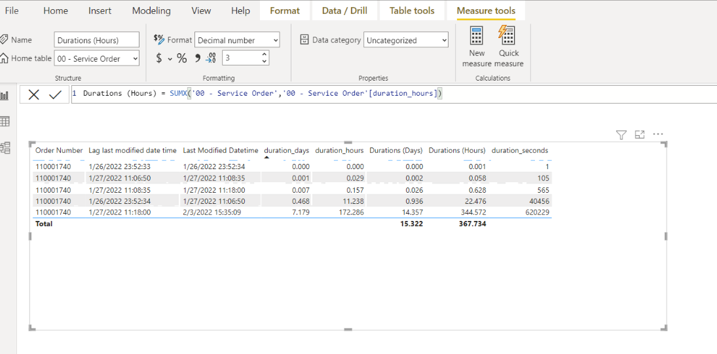
Task: Open the currency symbol dropdown arrow
Action: (x=170, y=58)
